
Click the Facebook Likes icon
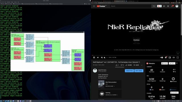tap(150, 90)
